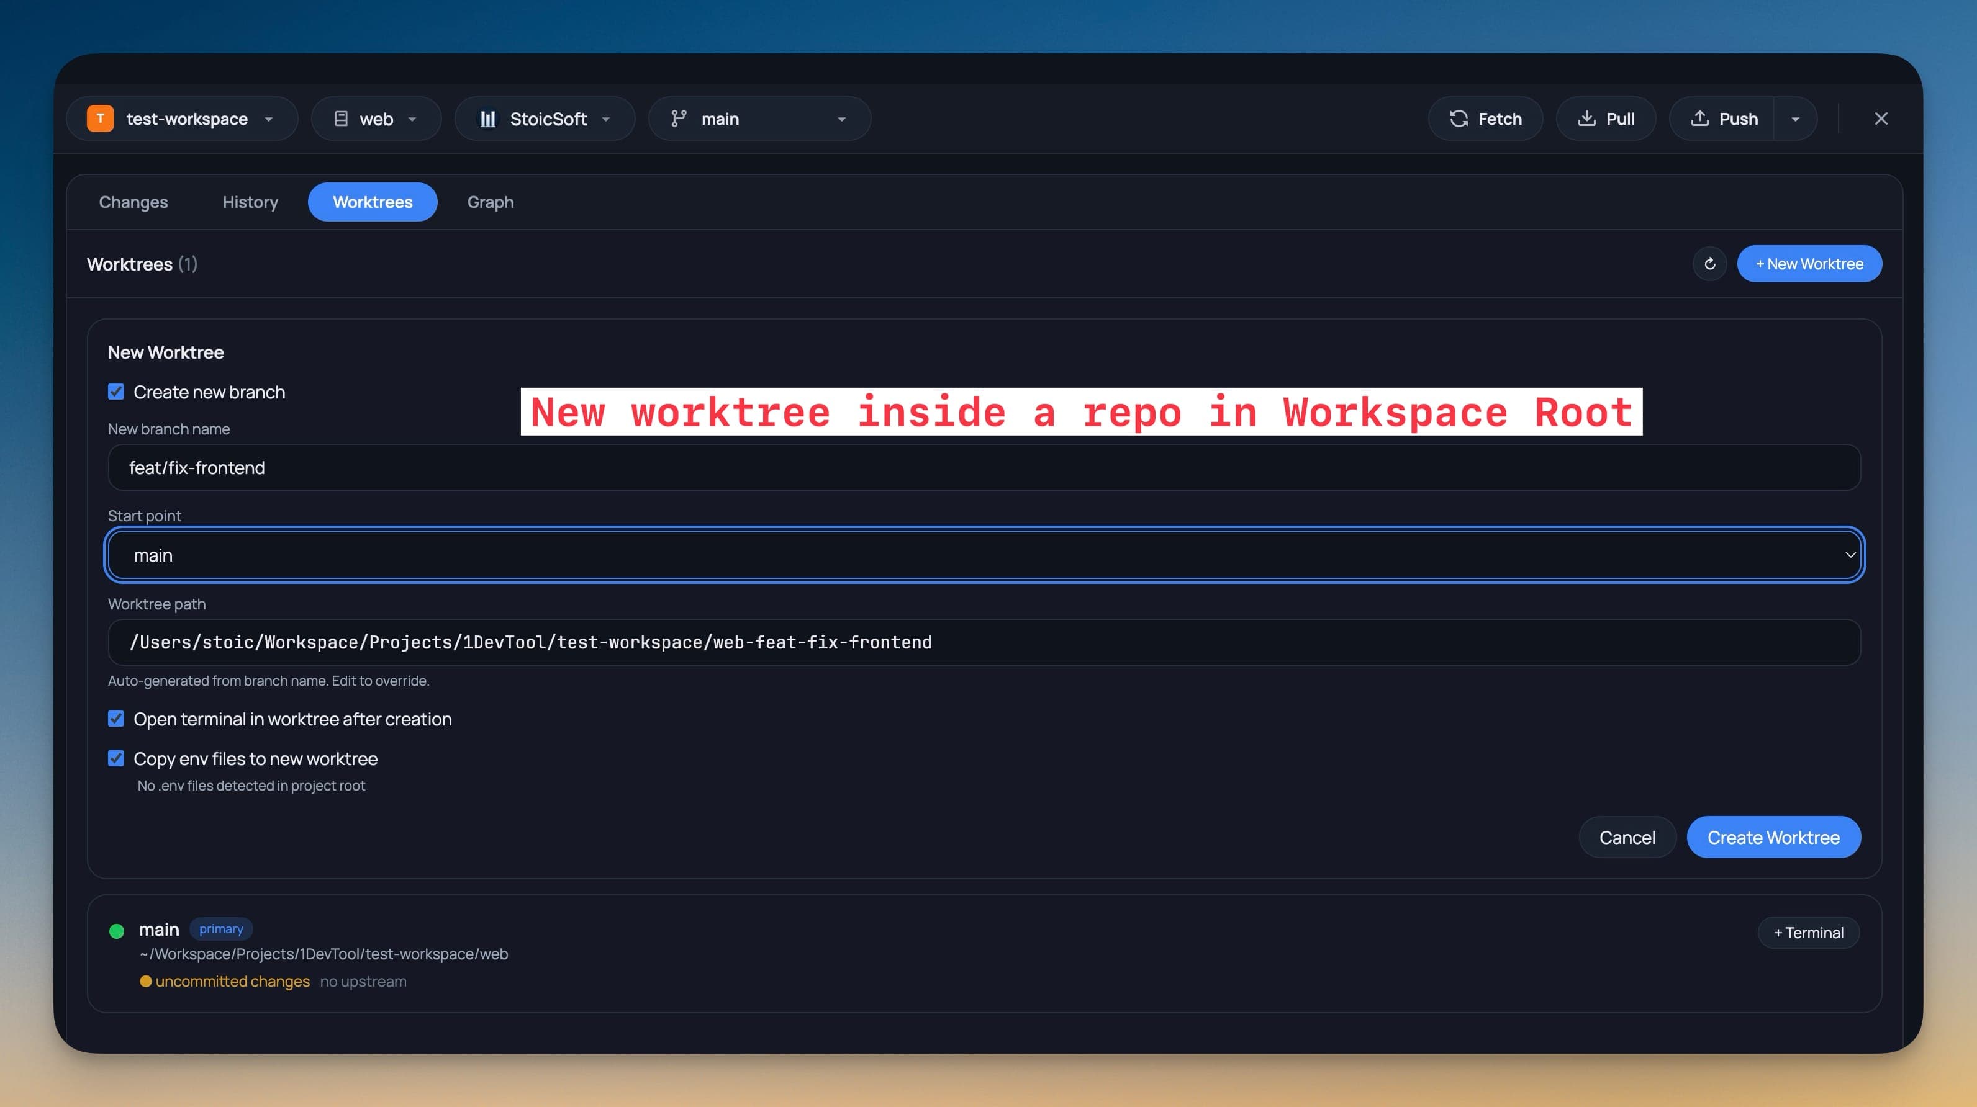1977x1107 pixels.
Task: Cancel the new worktree form
Action: [x=1626, y=837]
